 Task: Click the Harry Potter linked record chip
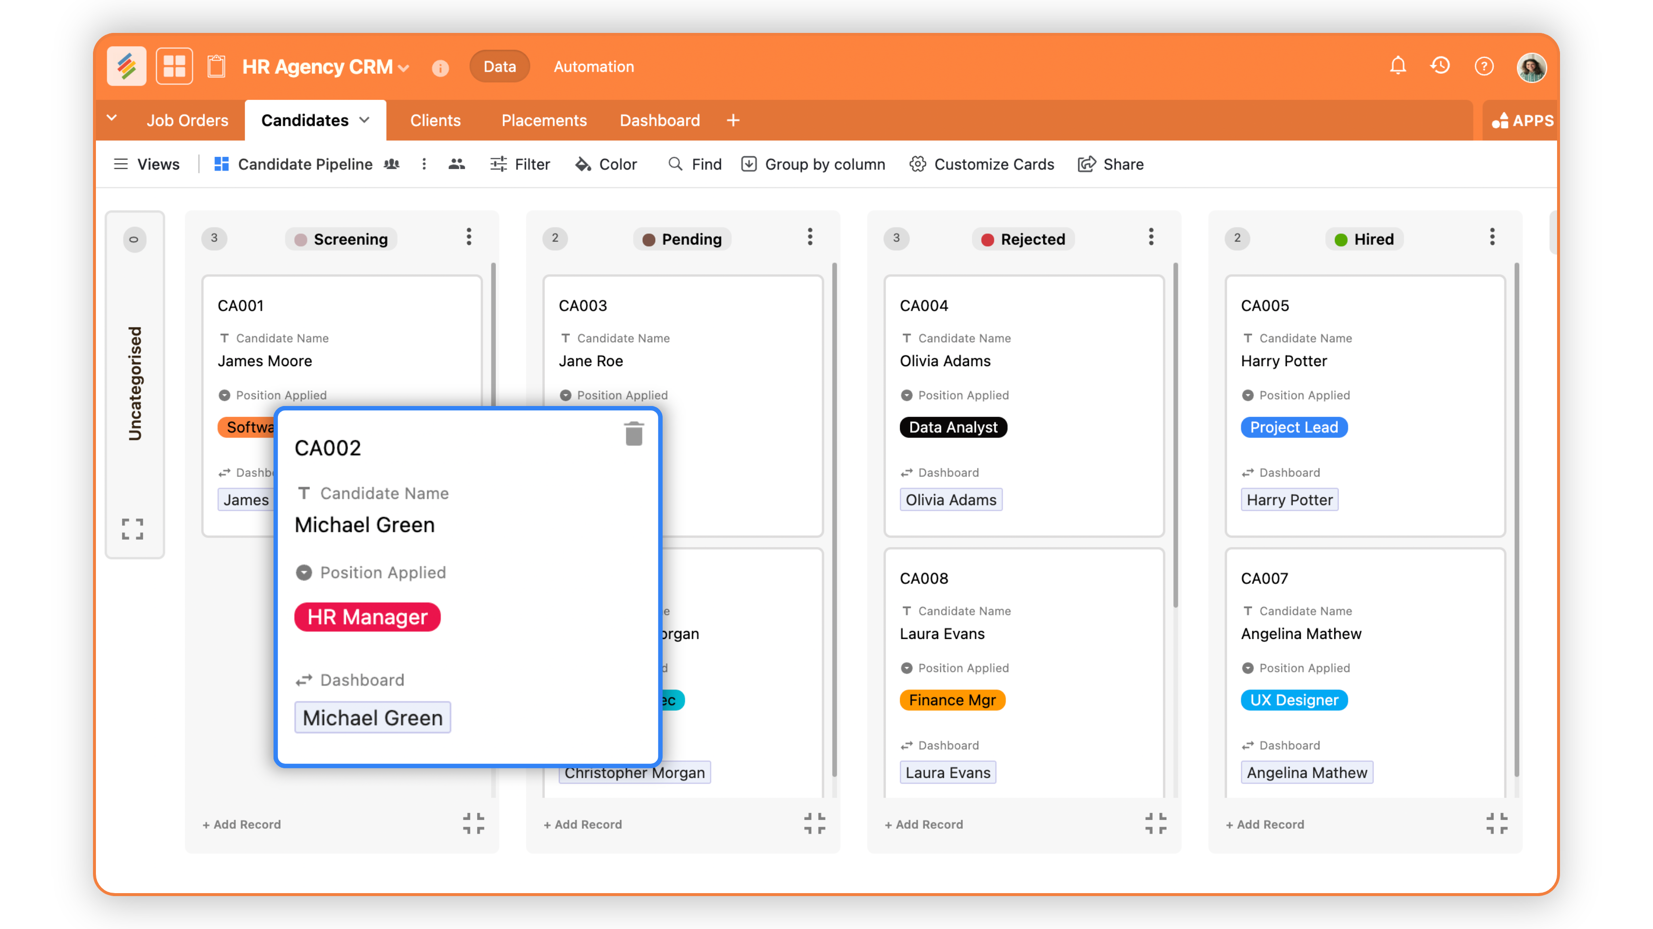(x=1289, y=500)
